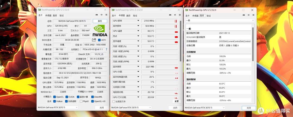Click the GPU 频率 sensor graph
The width and height of the screenshot is (293, 117).
167,21
